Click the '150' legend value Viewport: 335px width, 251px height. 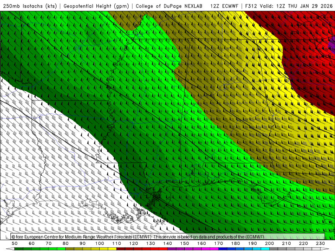point(185,243)
